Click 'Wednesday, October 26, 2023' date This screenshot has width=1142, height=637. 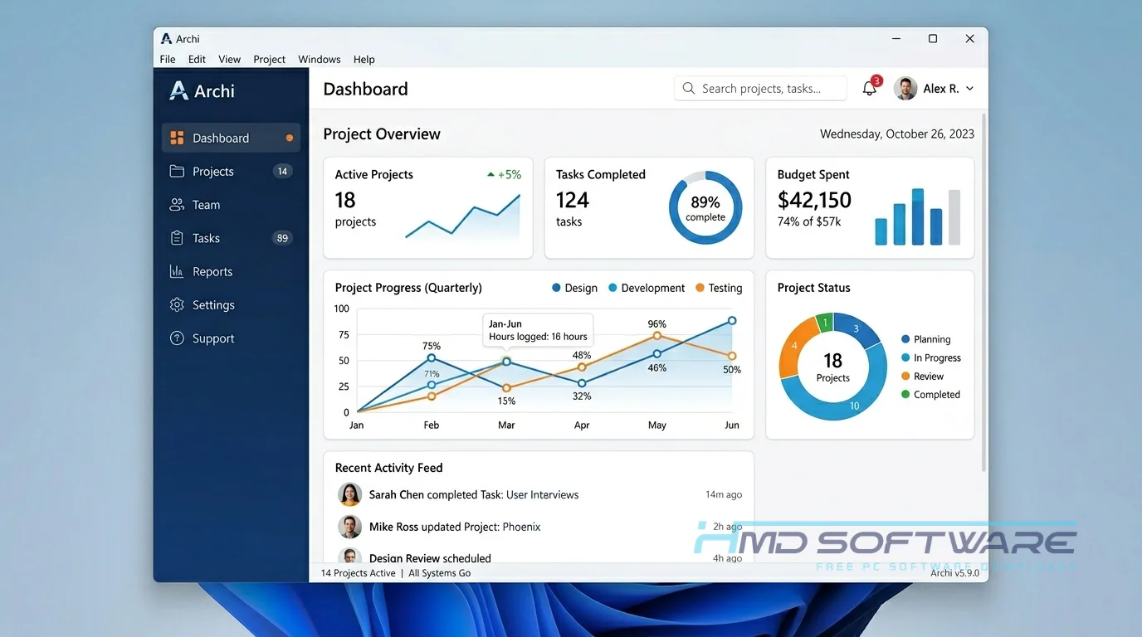pyautogui.click(x=897, y=134)
